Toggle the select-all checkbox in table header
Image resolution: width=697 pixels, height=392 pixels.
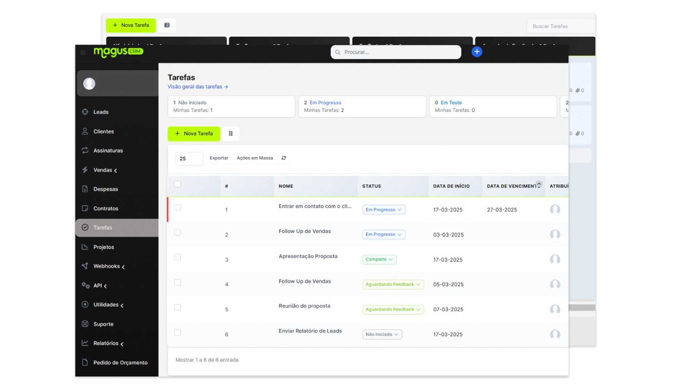tap(178, 184)
